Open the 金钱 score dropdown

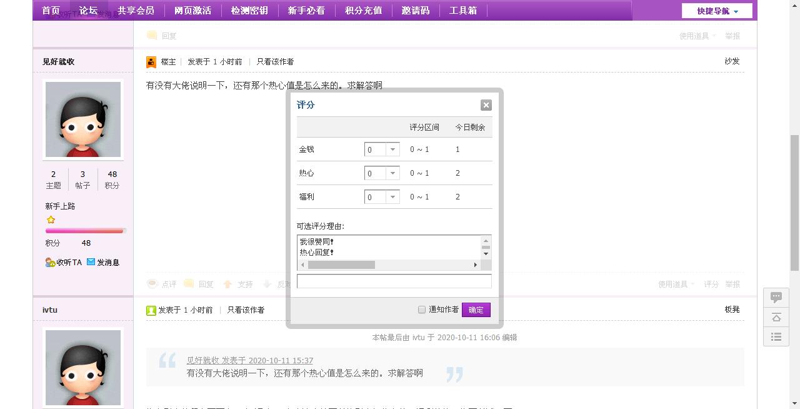382,149
